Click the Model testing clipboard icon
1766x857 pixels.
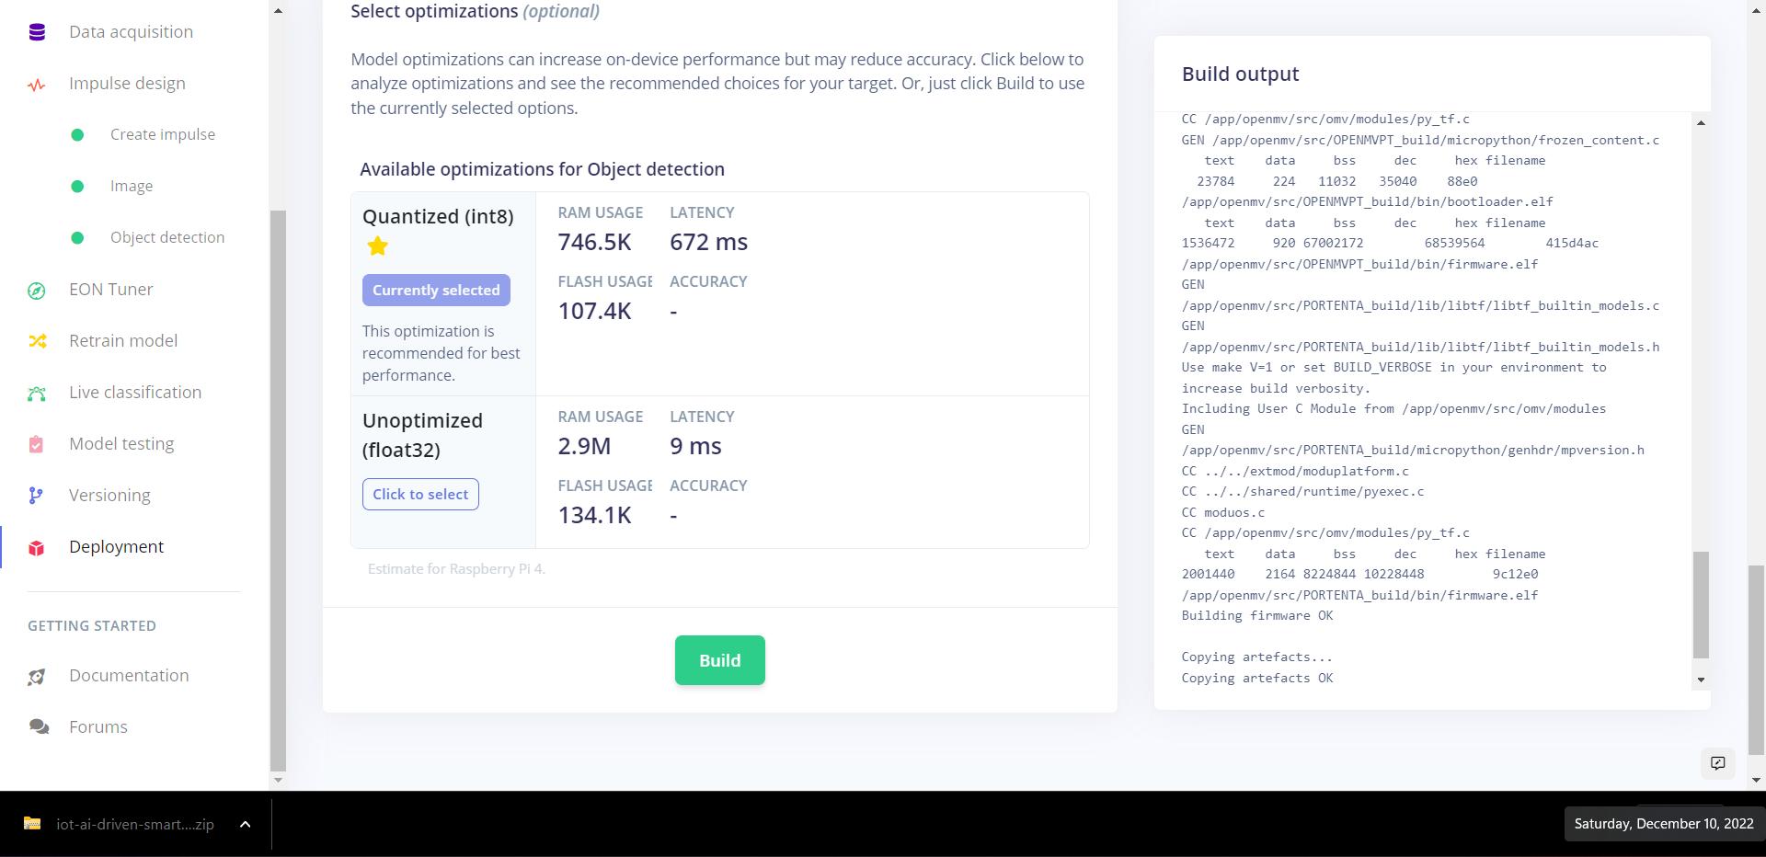36,445
